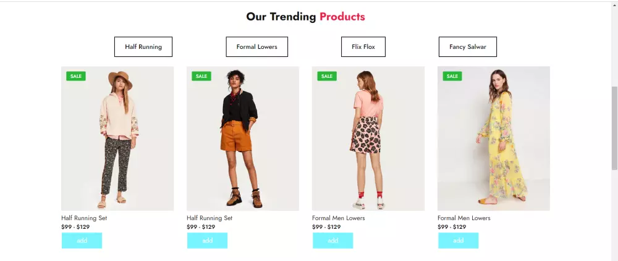Open Half Running Set title under orange shorts
Screen dimensions: 618x261
(x=210, y=218)
